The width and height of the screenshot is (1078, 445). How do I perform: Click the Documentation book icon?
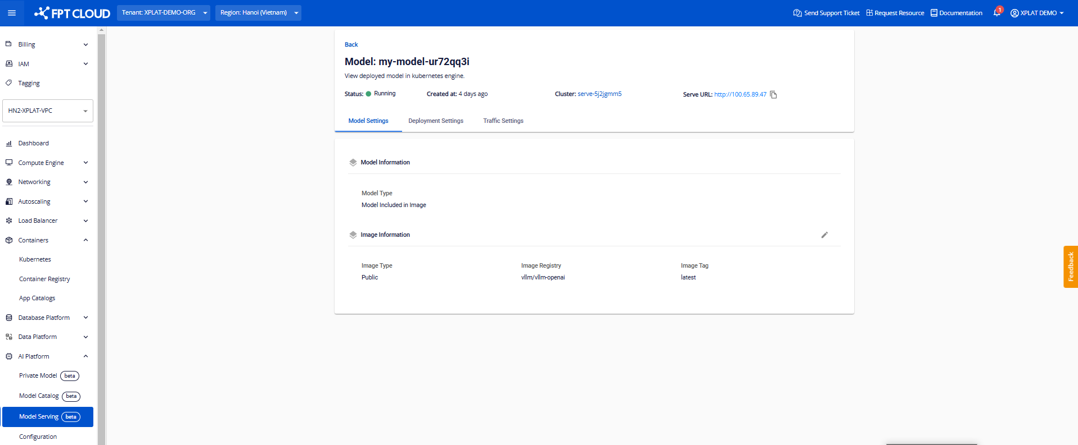click(x=934, y=13)
